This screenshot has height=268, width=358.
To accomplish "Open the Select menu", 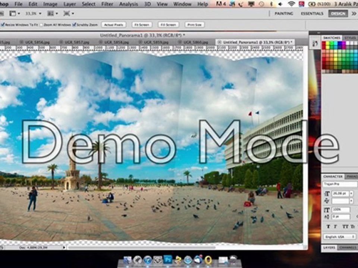I will coord(89,4).
